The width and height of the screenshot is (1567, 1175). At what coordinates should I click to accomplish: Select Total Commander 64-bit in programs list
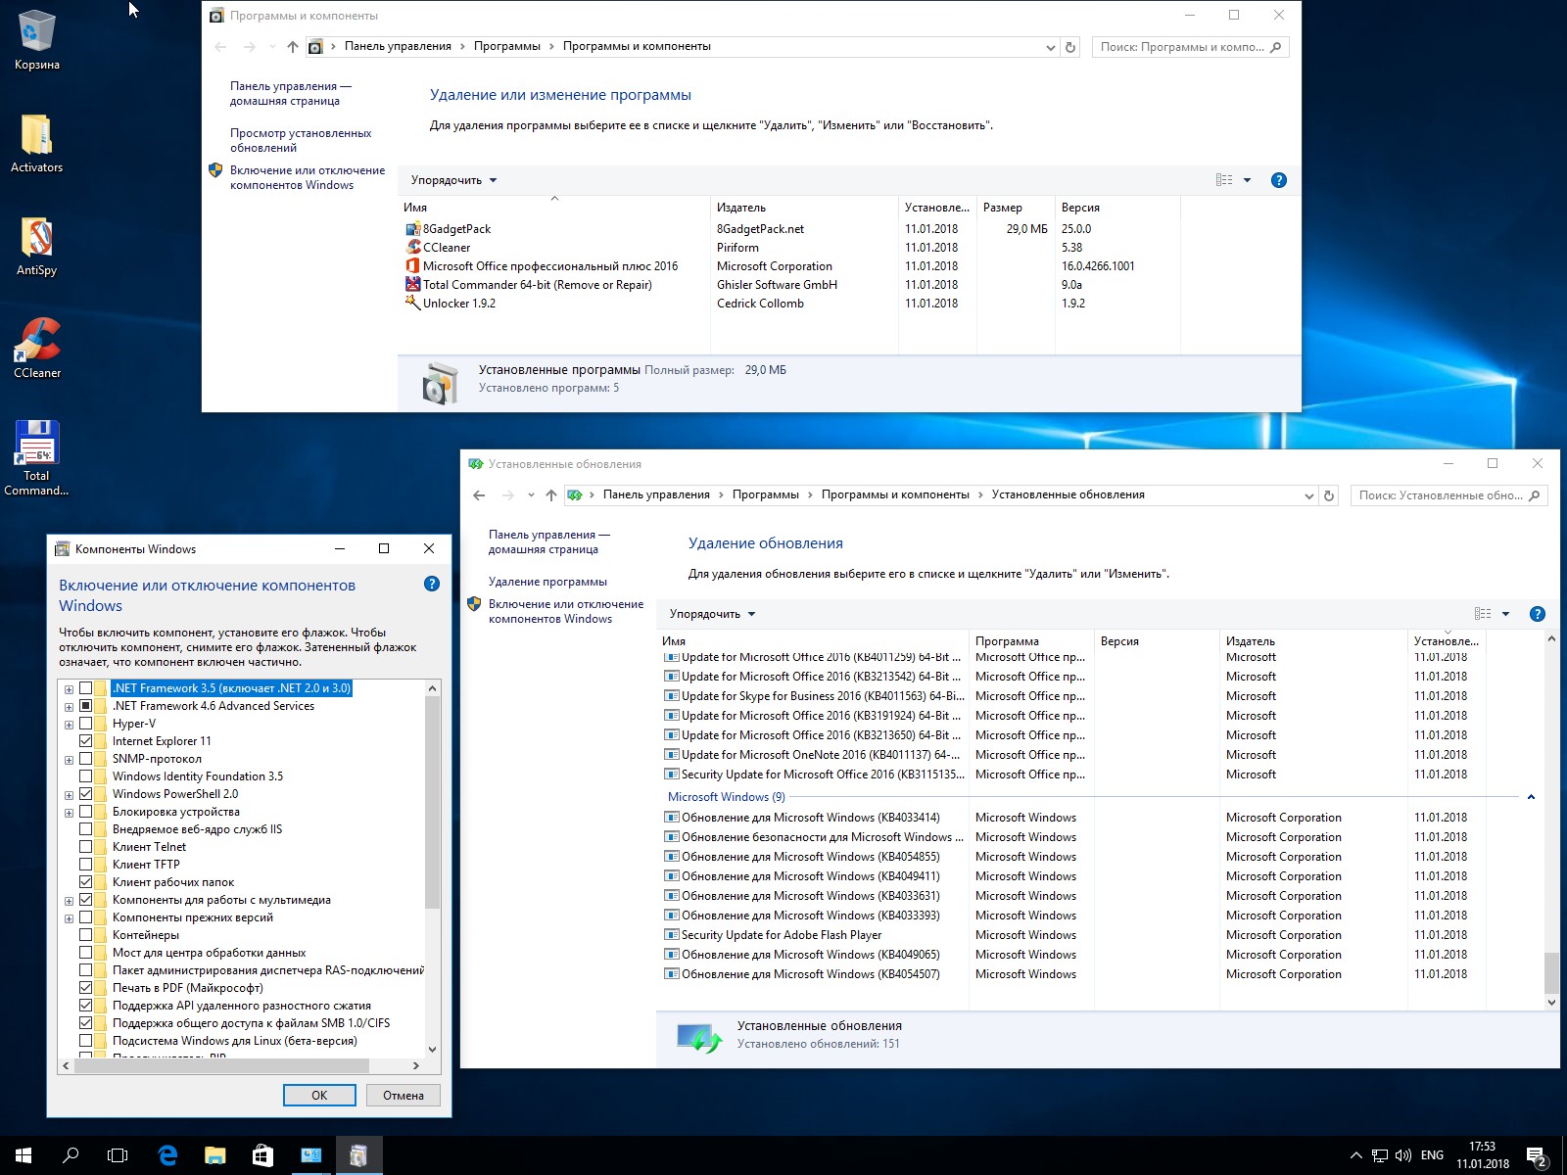[537, 285]
